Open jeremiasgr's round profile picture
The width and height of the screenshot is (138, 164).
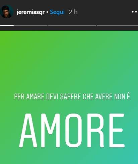click(7, 12)
